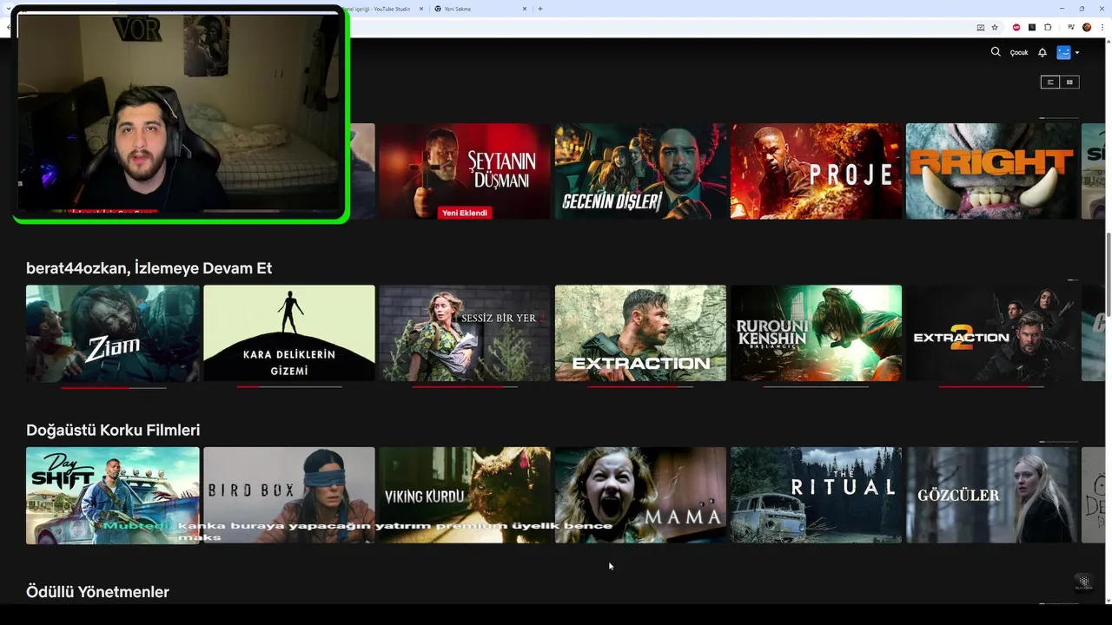
Task: Click the install app icon in address bar
Action: 980,28
